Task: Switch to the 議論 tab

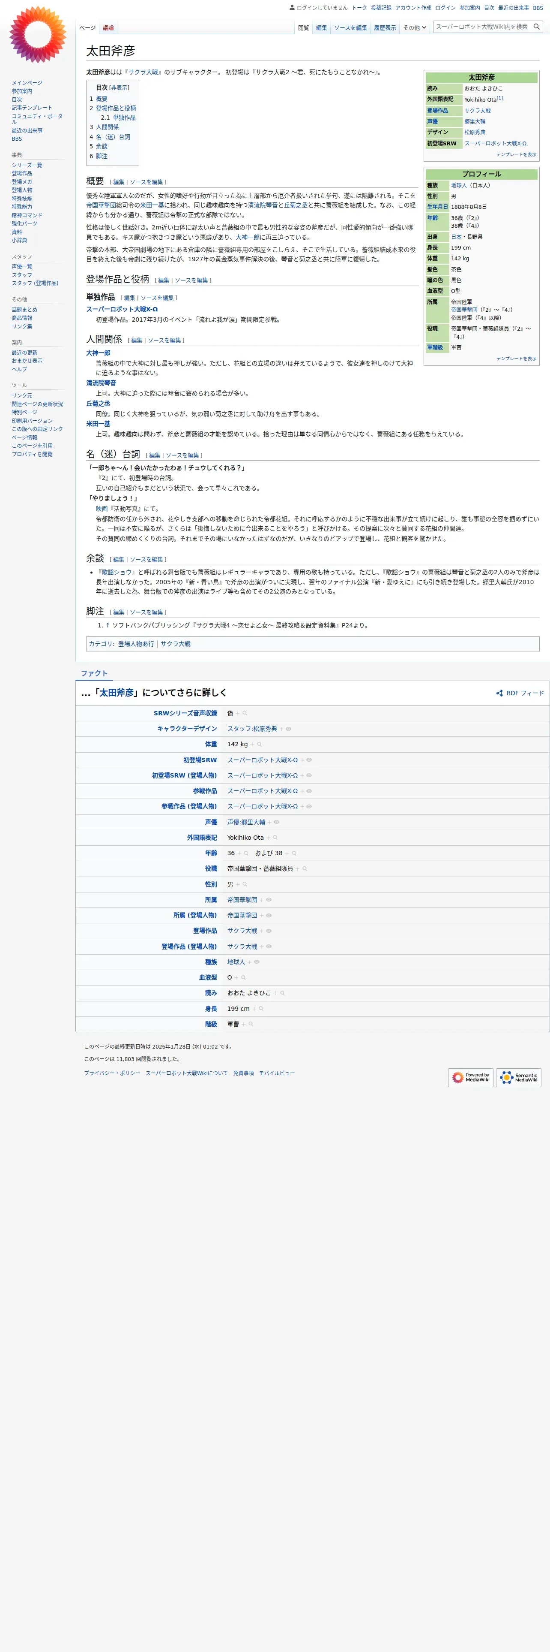Action: [108, 27]
